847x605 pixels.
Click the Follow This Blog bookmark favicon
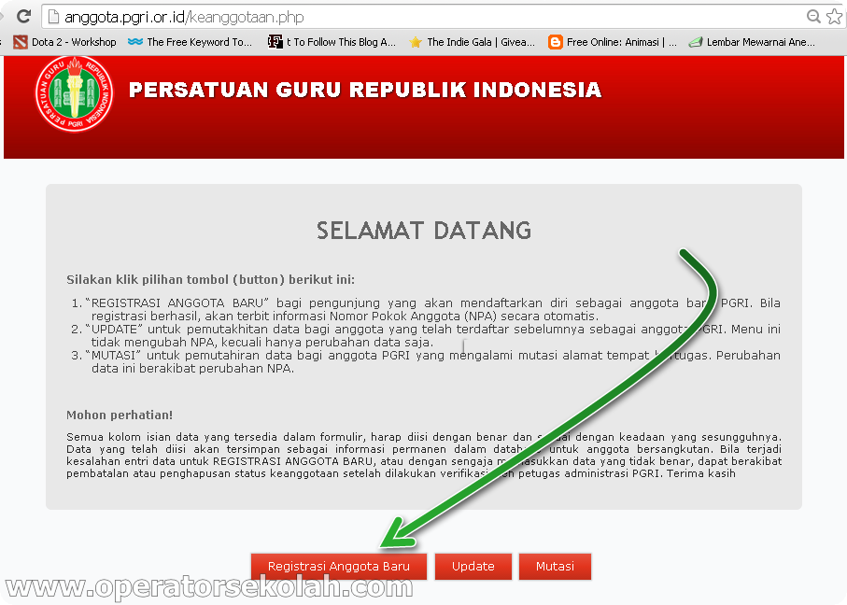coord(275,42)
